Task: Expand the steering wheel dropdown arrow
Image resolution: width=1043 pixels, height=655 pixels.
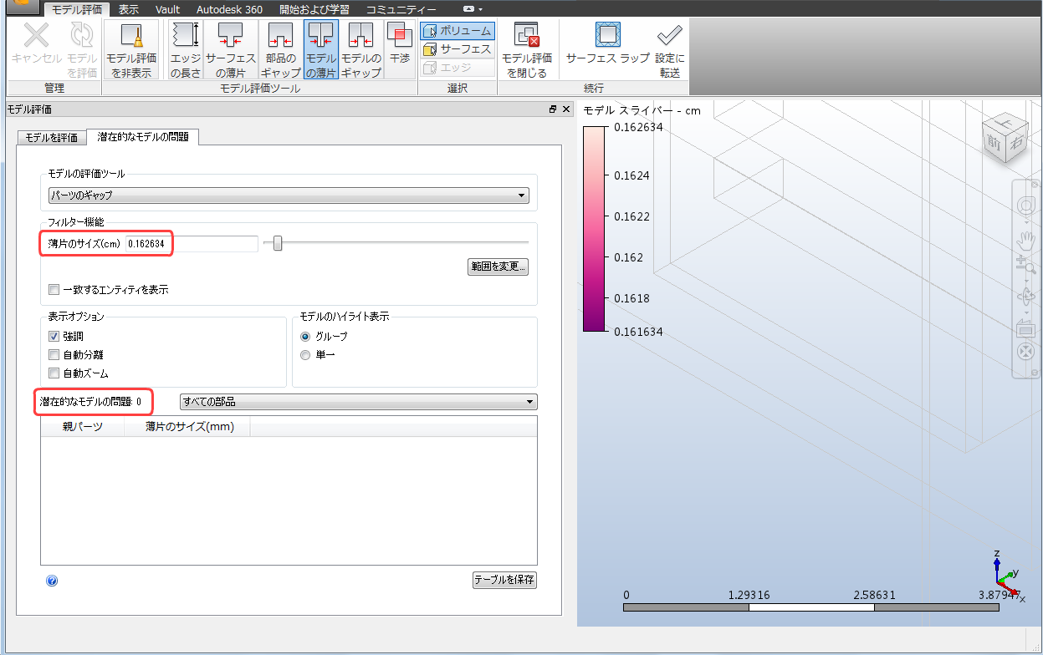Action: click(x=1025, y=222)
